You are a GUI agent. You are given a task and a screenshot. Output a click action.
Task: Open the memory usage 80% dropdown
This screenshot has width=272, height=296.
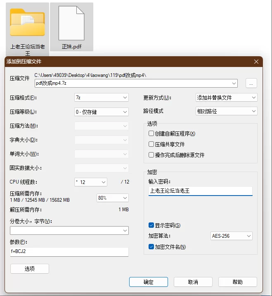113,198
